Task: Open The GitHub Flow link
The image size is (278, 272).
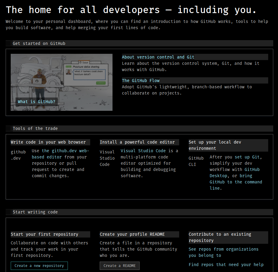Action: (140, 81)
